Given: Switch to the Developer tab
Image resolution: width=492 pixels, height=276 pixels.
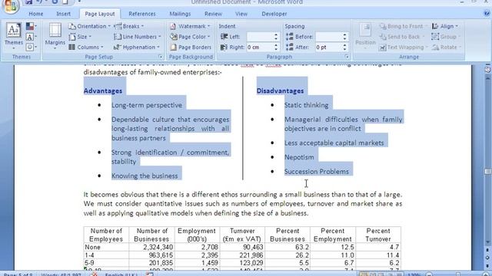Looking at the screenshot, I should 274,14.
